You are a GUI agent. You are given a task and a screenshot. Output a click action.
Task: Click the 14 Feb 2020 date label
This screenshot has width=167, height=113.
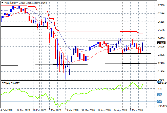(23, 110)
